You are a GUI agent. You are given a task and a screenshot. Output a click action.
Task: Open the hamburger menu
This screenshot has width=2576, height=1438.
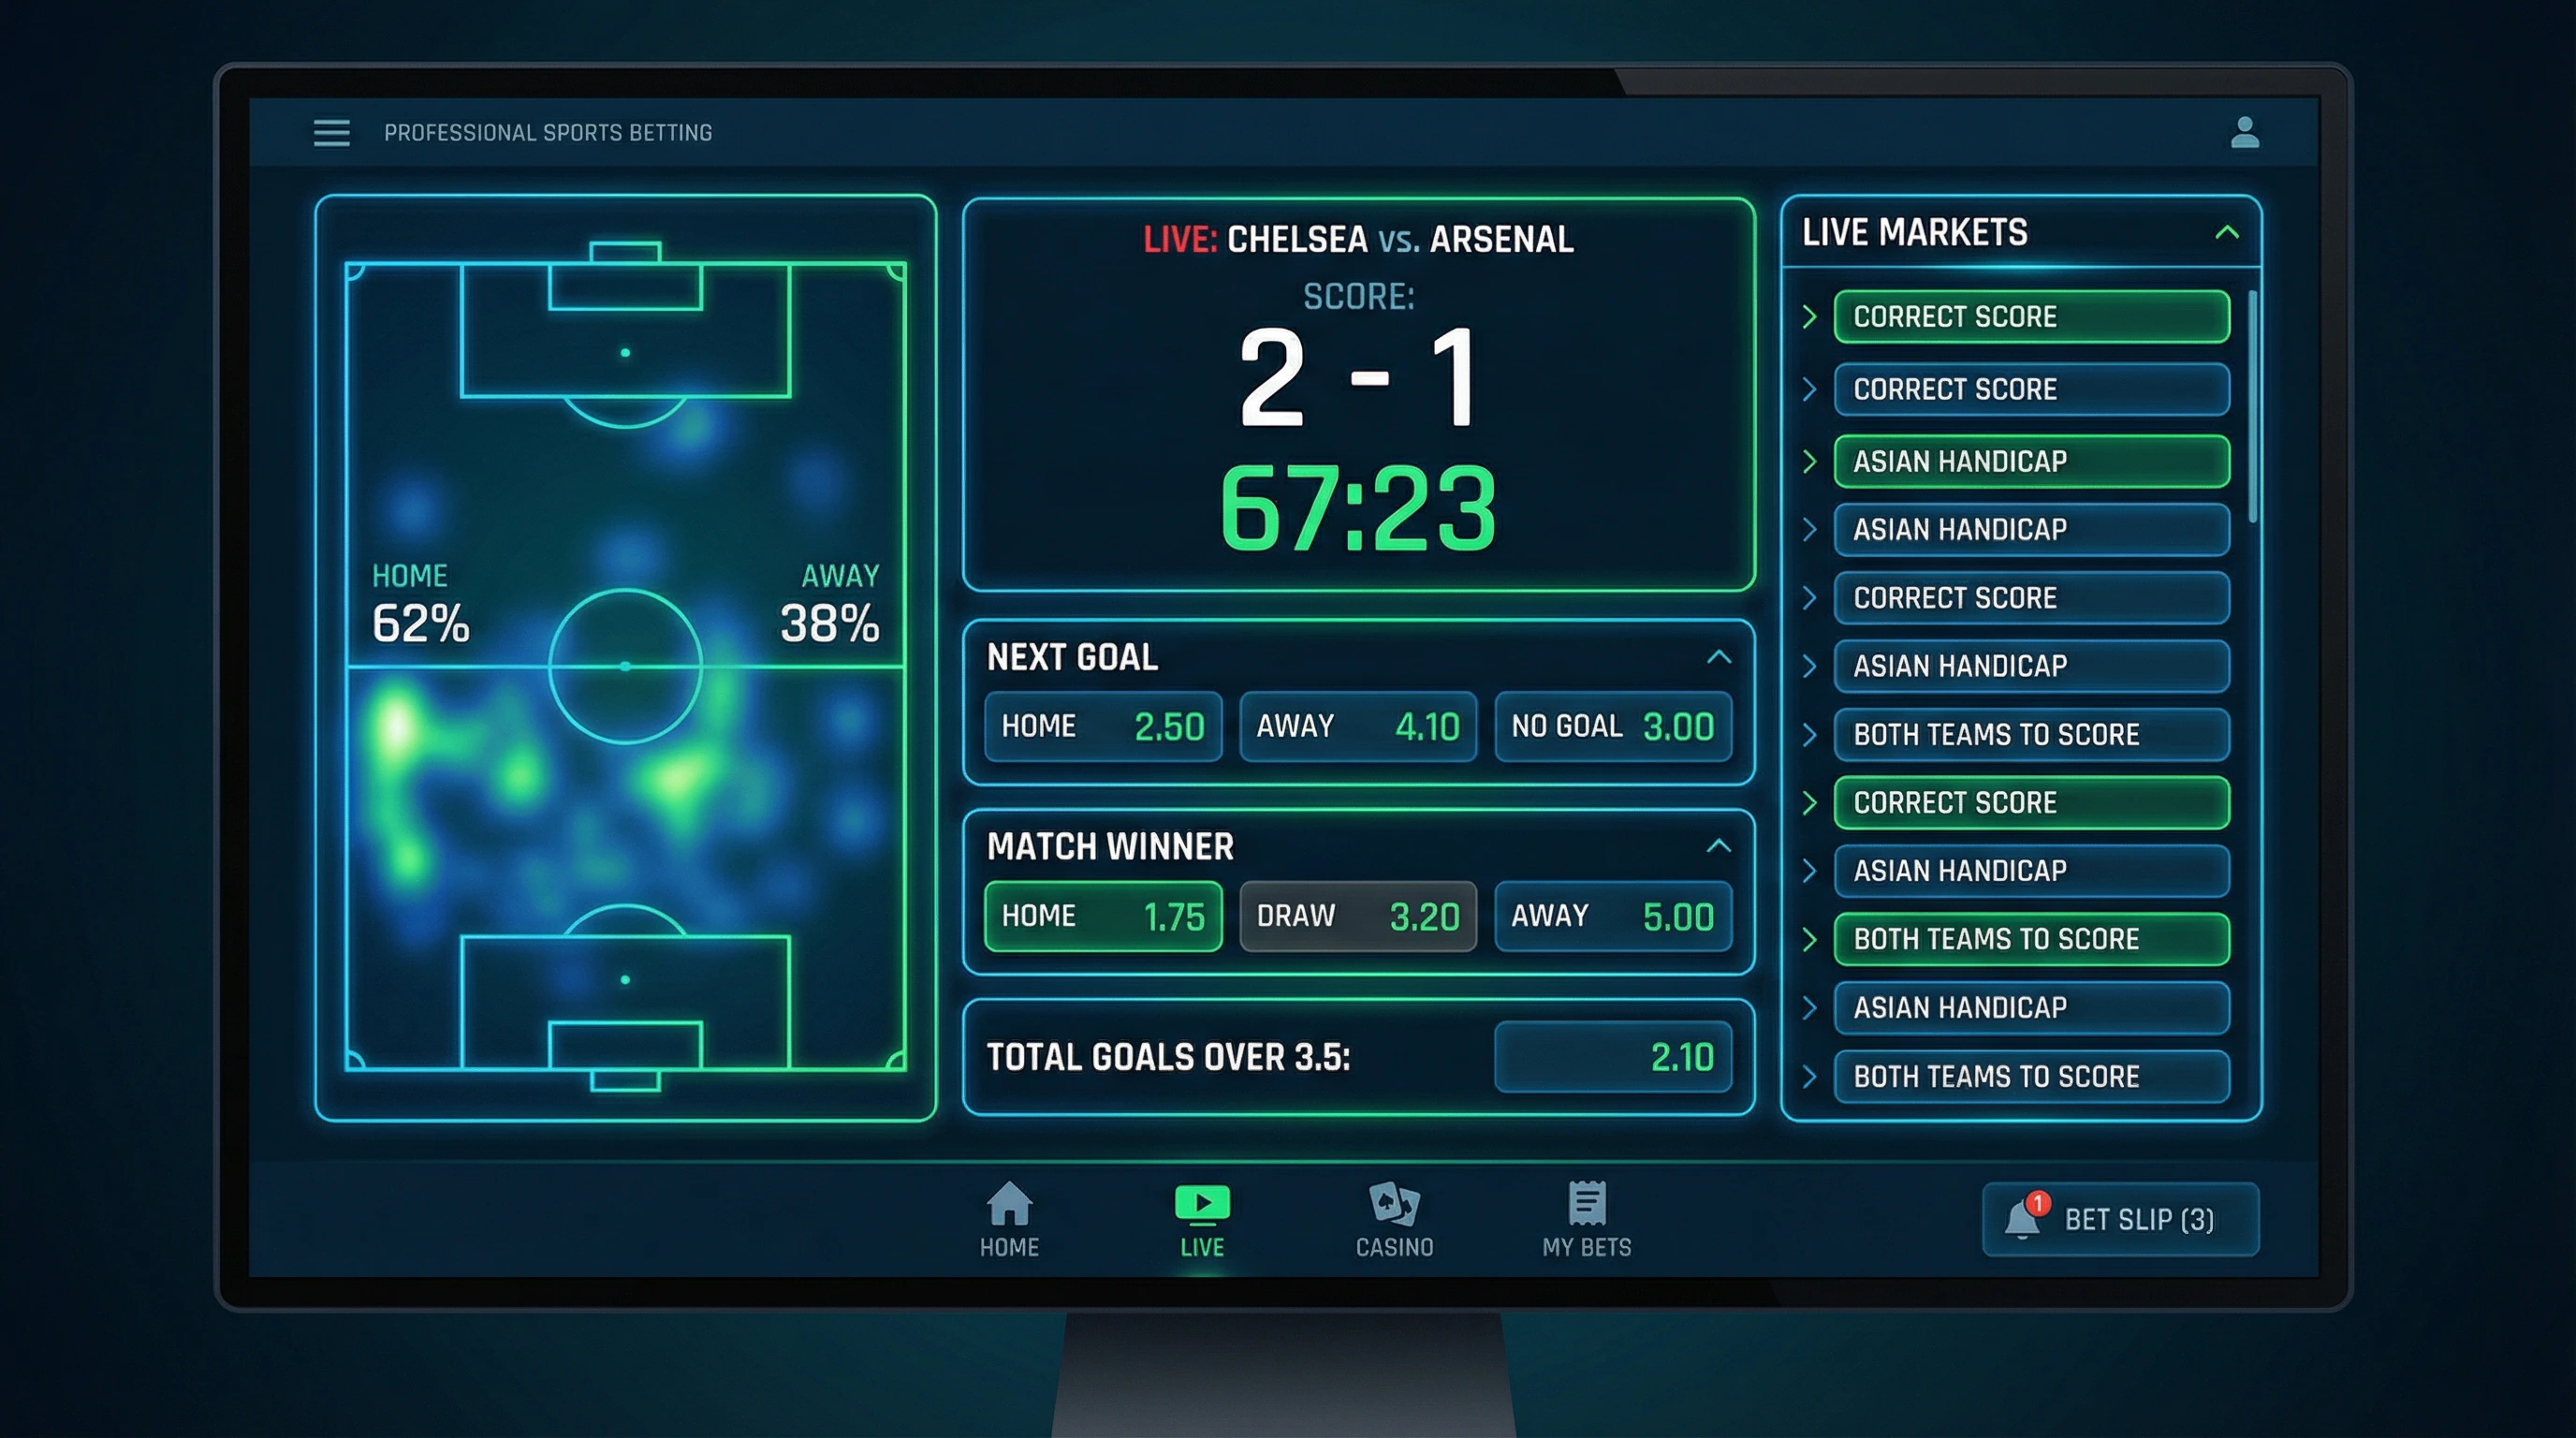[331, 132]
